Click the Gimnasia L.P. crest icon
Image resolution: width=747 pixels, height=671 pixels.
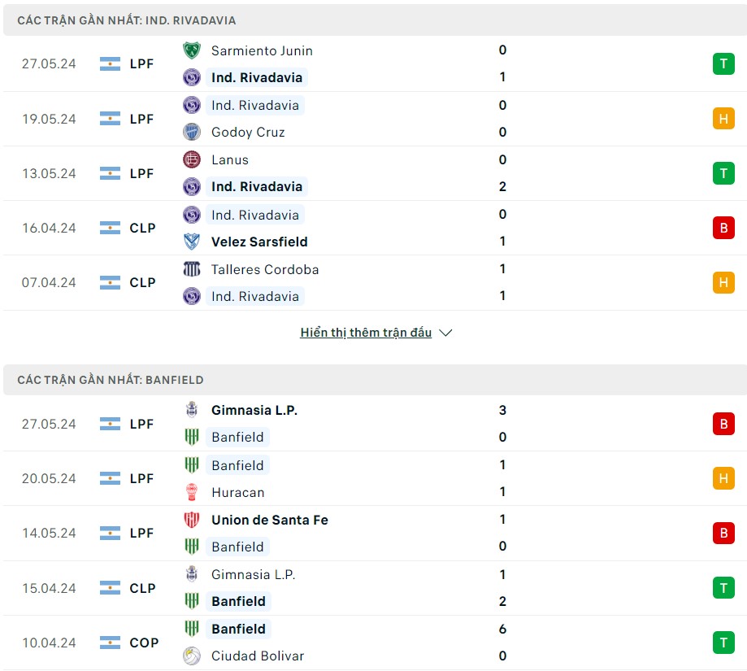point(191,410)
